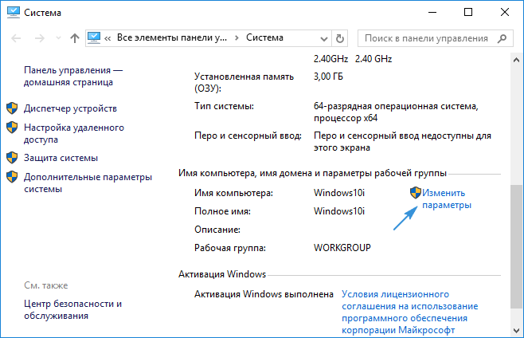Image resolution: width=524 pixels, height=338 pixels.
Task: Refresh the Система page
Action: pos(341,38)
